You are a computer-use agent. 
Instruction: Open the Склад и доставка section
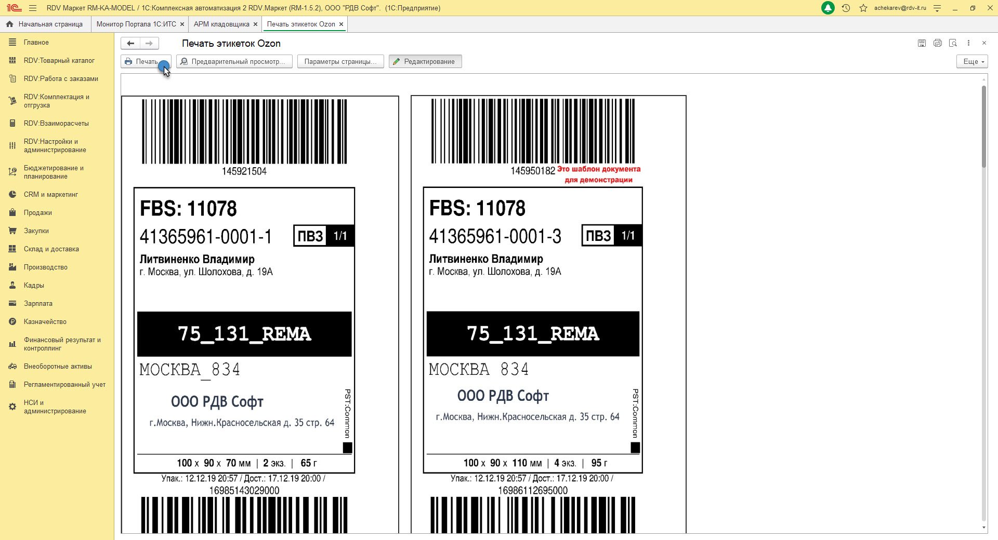pyautogui.click(x=51, y=249)
